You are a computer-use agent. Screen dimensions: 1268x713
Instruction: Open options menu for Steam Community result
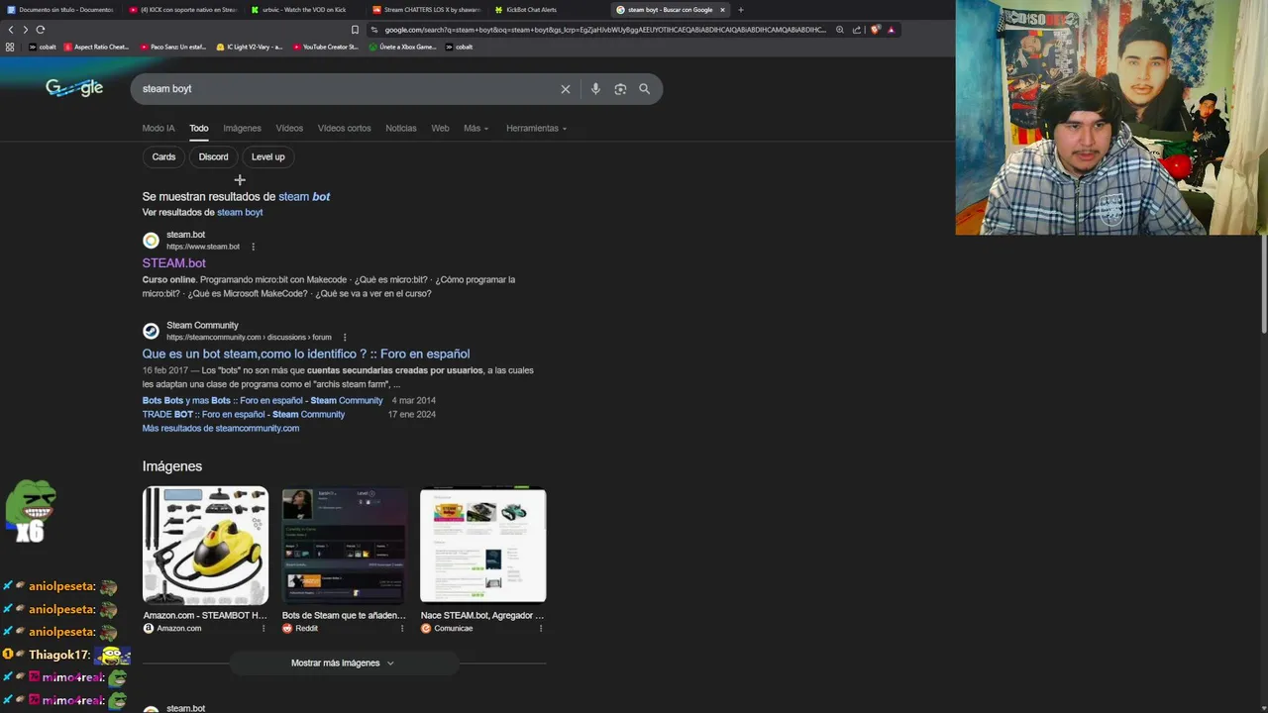click(345, 337)
